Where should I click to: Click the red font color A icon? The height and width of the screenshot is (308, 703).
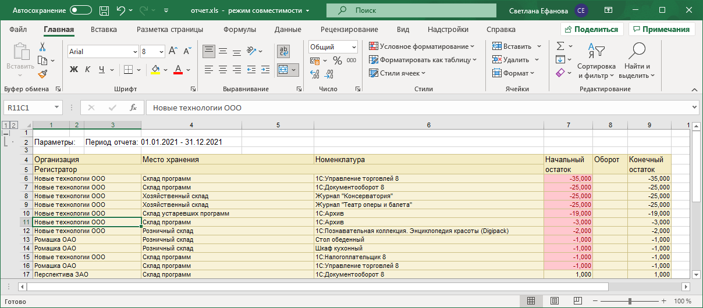[178, 70]
